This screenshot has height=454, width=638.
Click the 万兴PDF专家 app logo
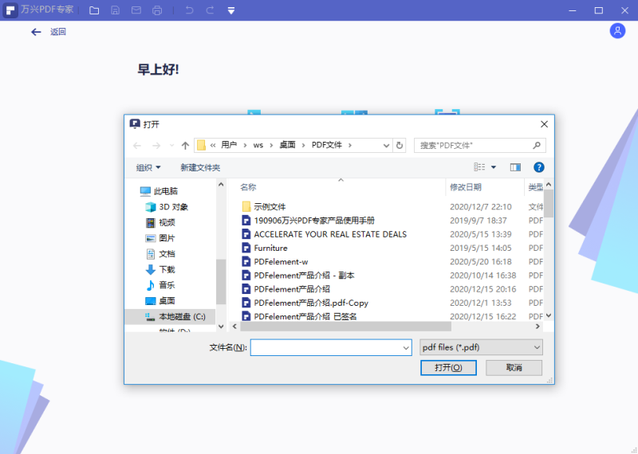(x=10, y=10)
